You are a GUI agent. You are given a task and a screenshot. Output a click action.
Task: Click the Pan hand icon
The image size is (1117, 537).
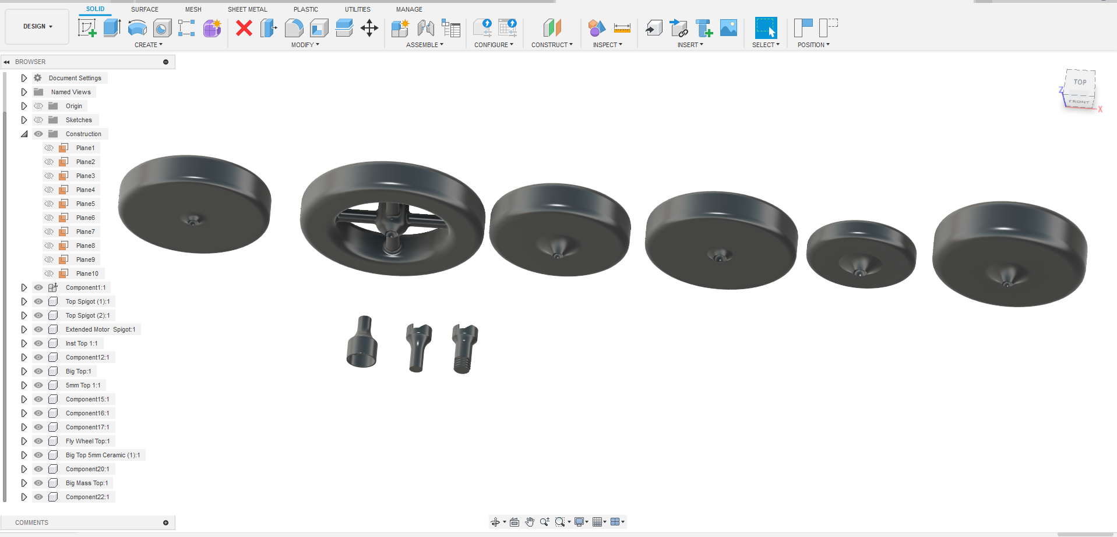530,522
